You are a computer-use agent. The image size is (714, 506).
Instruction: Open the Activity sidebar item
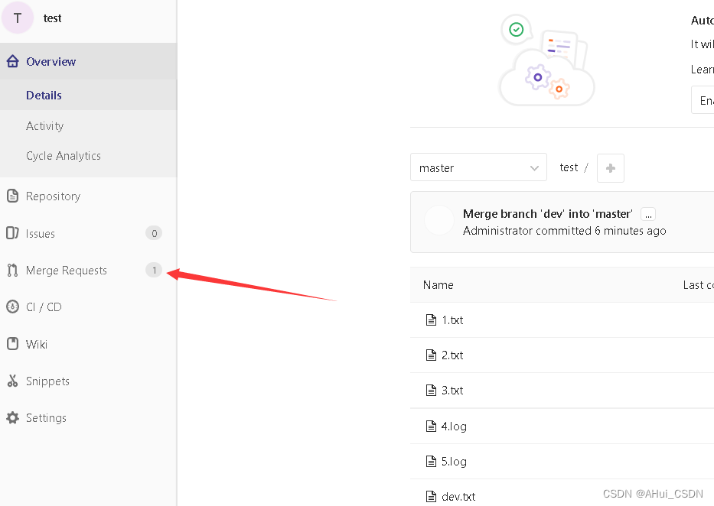pos(44,126)
